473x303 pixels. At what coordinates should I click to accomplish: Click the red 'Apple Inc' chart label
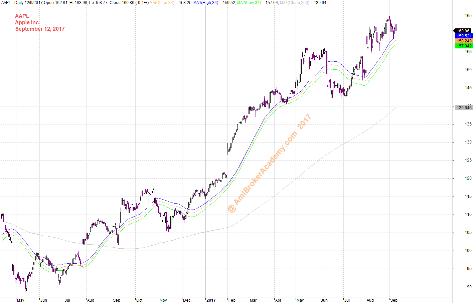click(27, 22)
